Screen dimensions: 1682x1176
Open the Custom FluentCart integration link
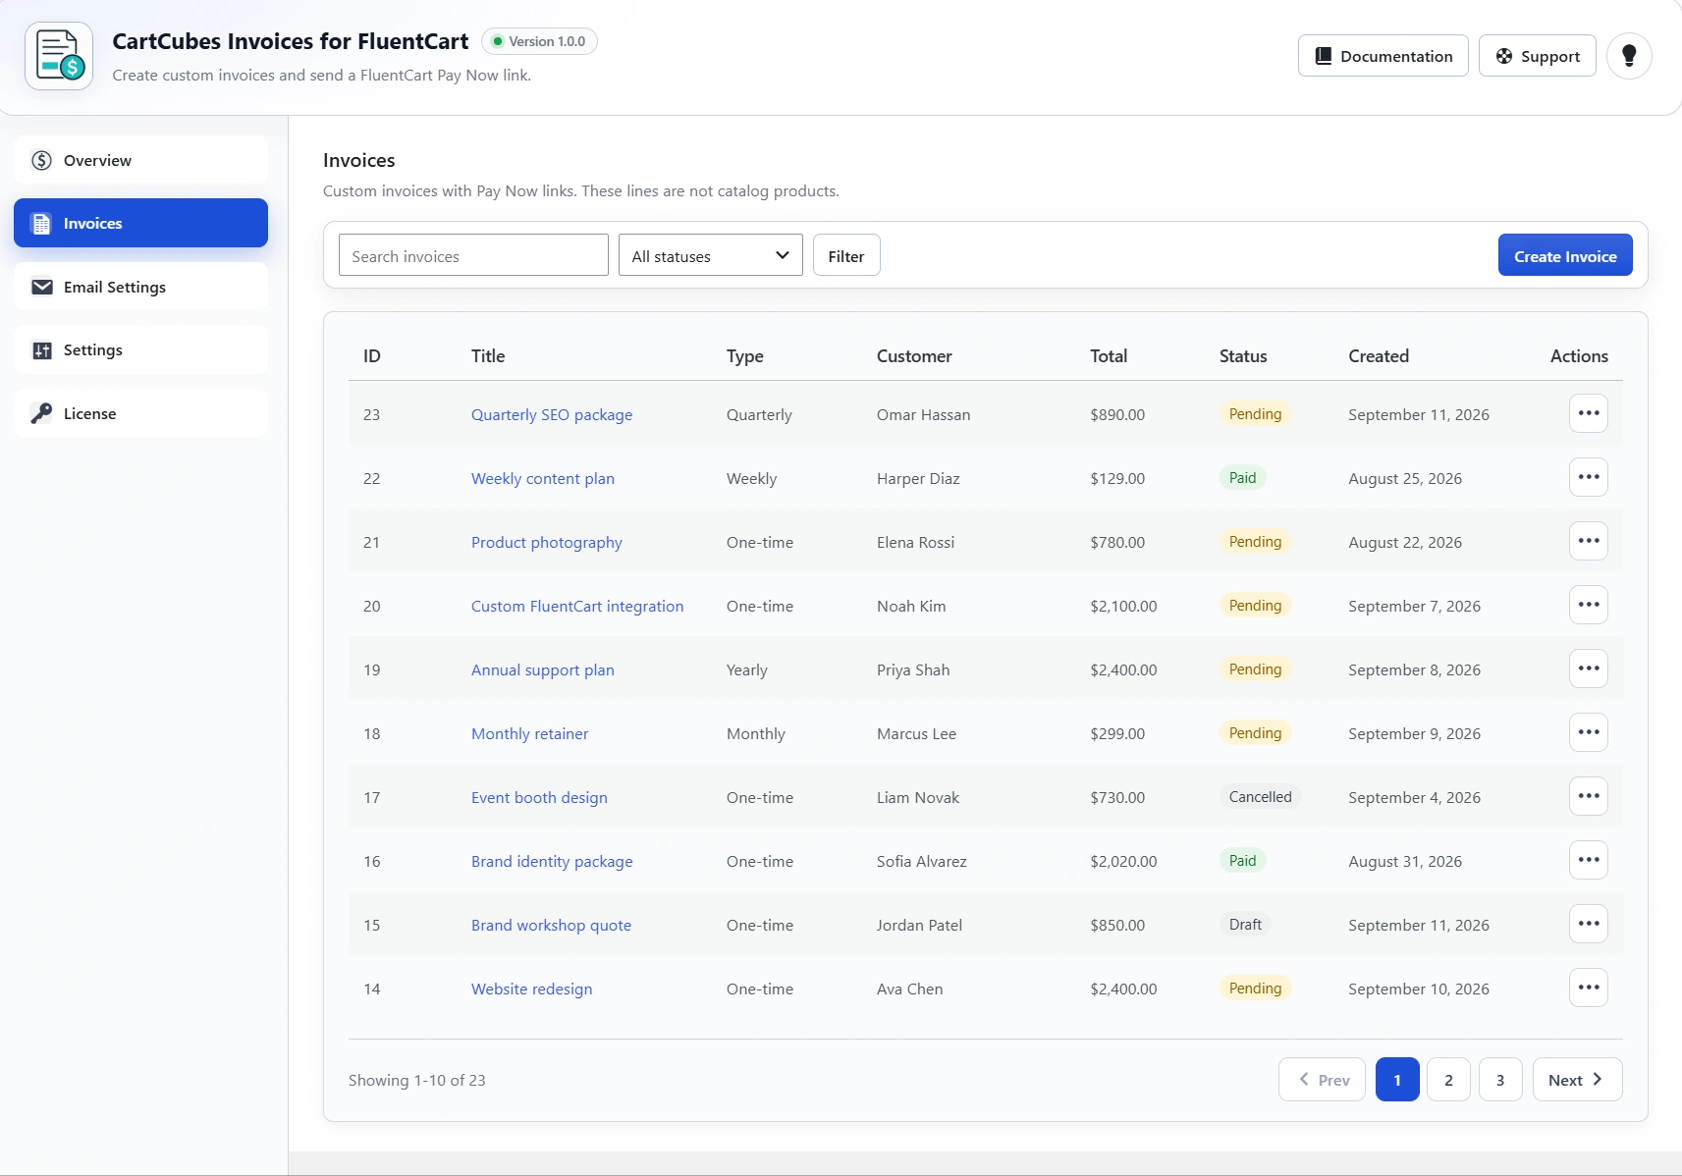[x=577, y=606]
